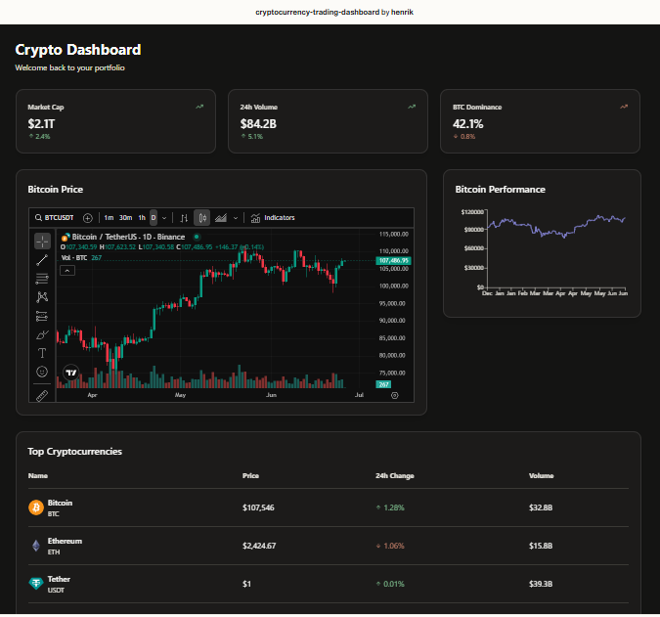This screenshot has width=660, height=617.
Task: Click the TradingView logo on chart
Action: [x=71, y=373]
